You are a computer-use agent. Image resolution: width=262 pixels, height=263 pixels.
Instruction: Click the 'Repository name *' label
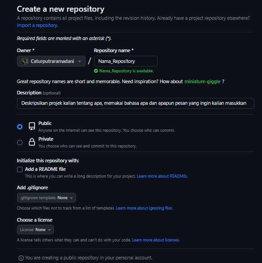tap(114, 50)
